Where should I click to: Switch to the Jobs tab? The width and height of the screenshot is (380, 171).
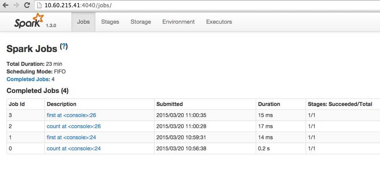point(83,22)
